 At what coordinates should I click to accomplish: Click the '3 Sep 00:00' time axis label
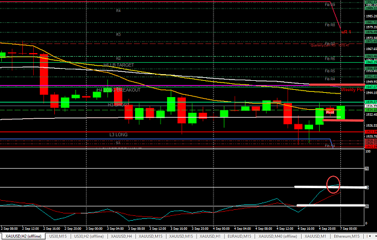pyautogui.click(x=94, y=229)
